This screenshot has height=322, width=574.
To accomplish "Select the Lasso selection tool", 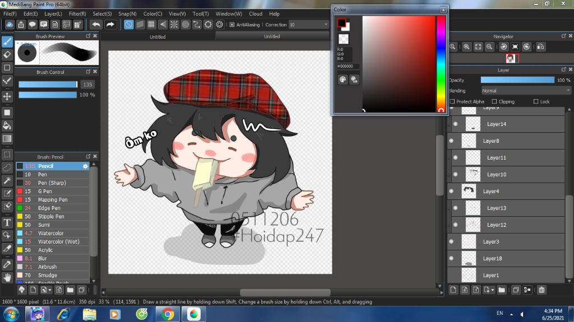I will coord(7,167).
